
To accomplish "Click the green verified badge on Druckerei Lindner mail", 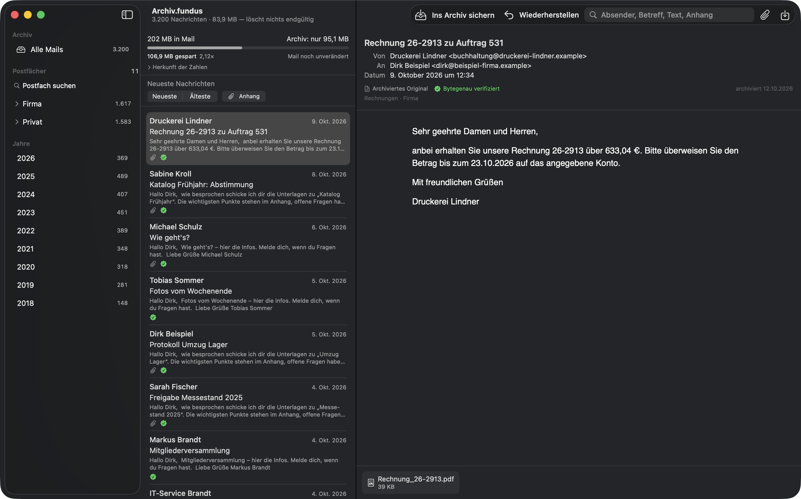I will [163, 157].
